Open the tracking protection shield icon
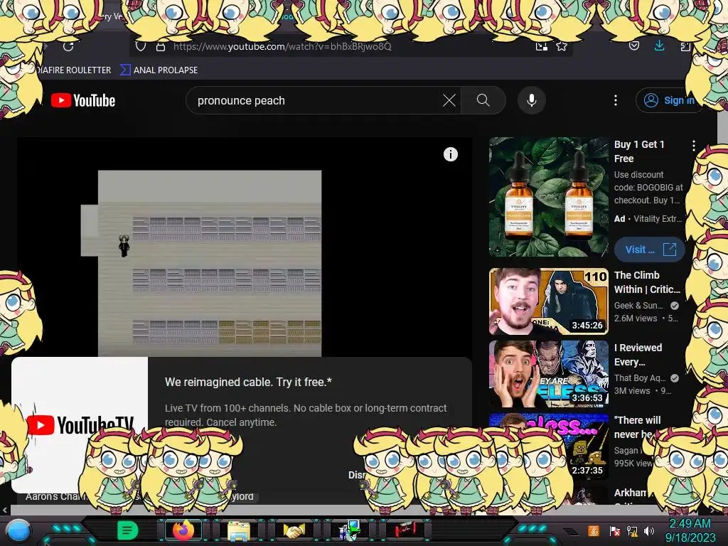 pos(141,46)
